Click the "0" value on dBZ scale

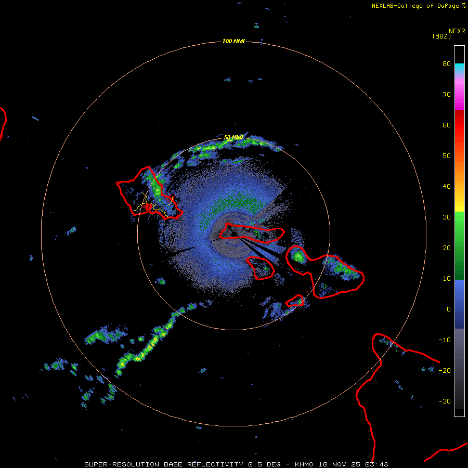pyautogui.click(x=449, y=309)
